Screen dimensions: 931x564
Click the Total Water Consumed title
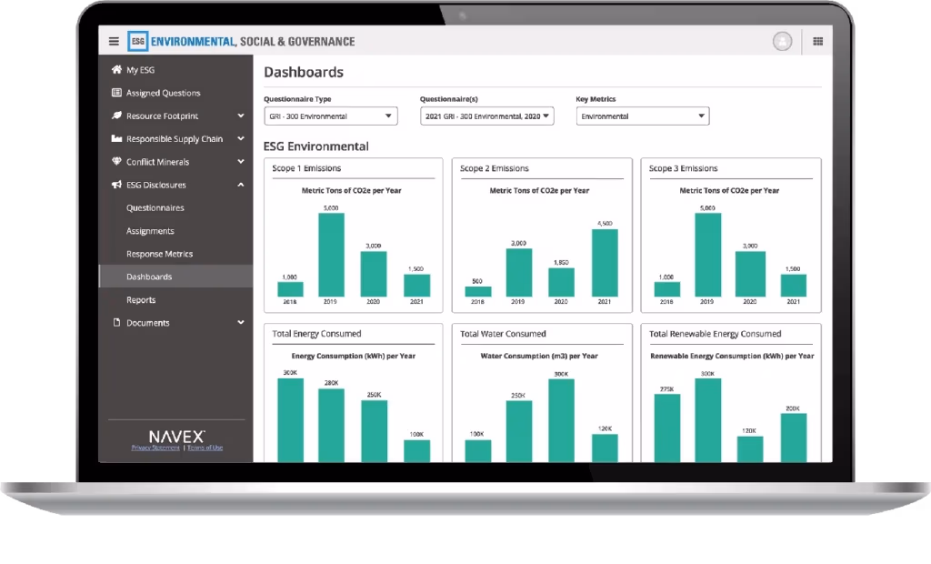click(x=503, y=334)
